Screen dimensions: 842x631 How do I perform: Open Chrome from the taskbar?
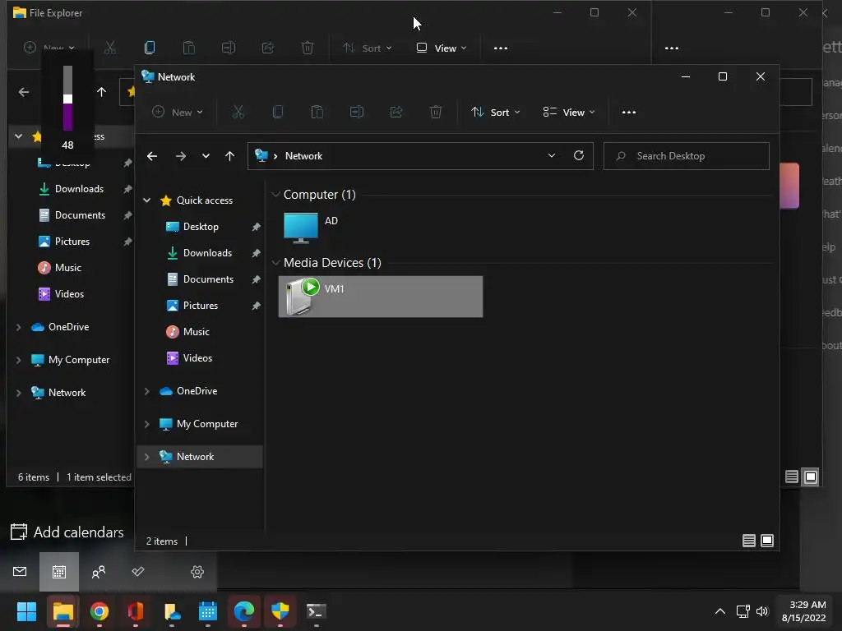tap(99, 611)
